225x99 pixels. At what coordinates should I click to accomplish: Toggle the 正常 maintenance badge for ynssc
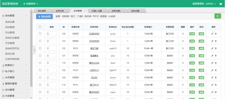(192, 34)
